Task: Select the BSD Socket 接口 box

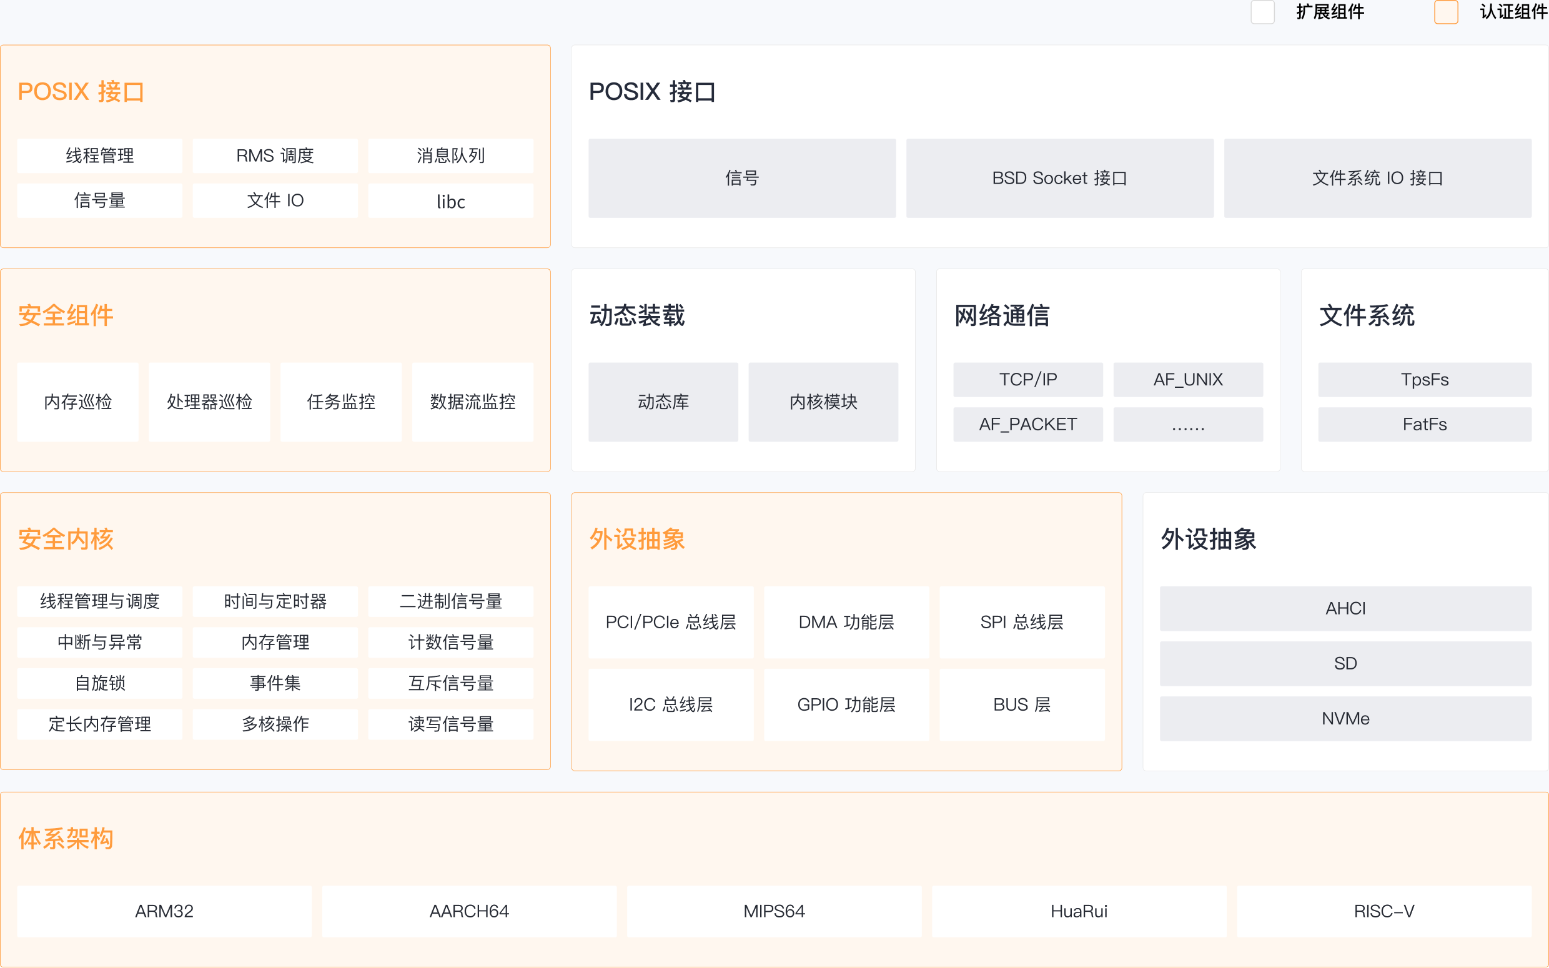Action: pos(1060,178)
